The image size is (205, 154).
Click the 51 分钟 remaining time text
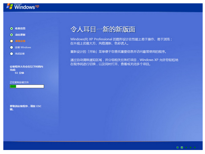(x=19, y=73)
